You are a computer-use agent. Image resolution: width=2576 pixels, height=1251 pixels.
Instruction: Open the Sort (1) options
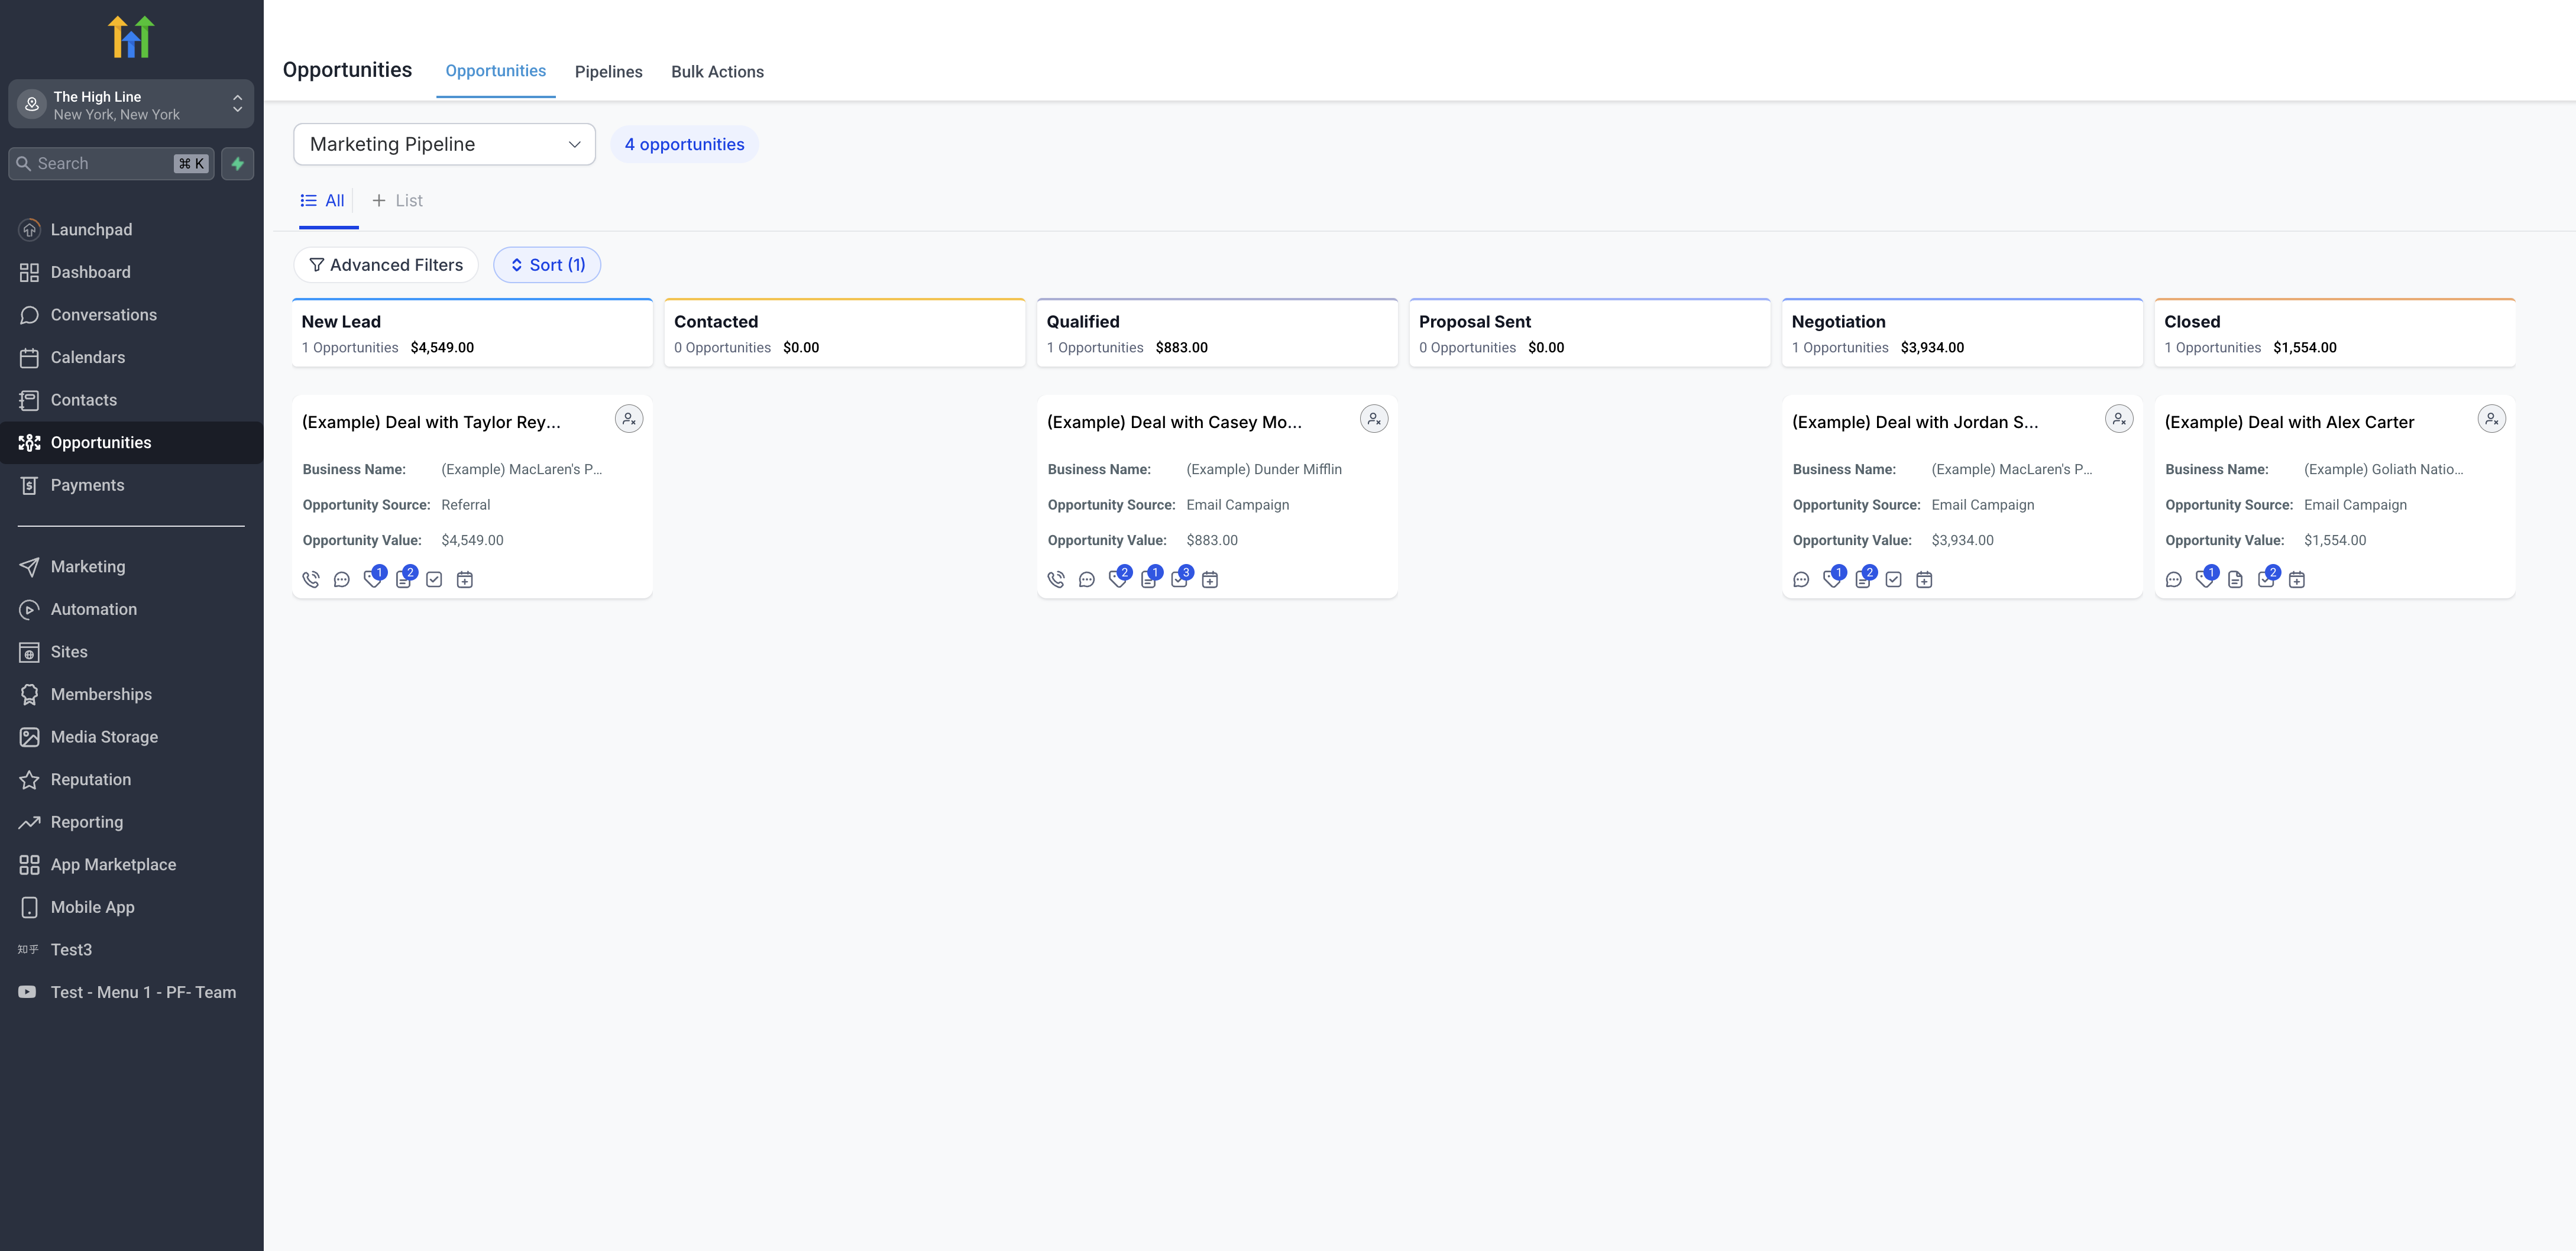pos(547,265)
